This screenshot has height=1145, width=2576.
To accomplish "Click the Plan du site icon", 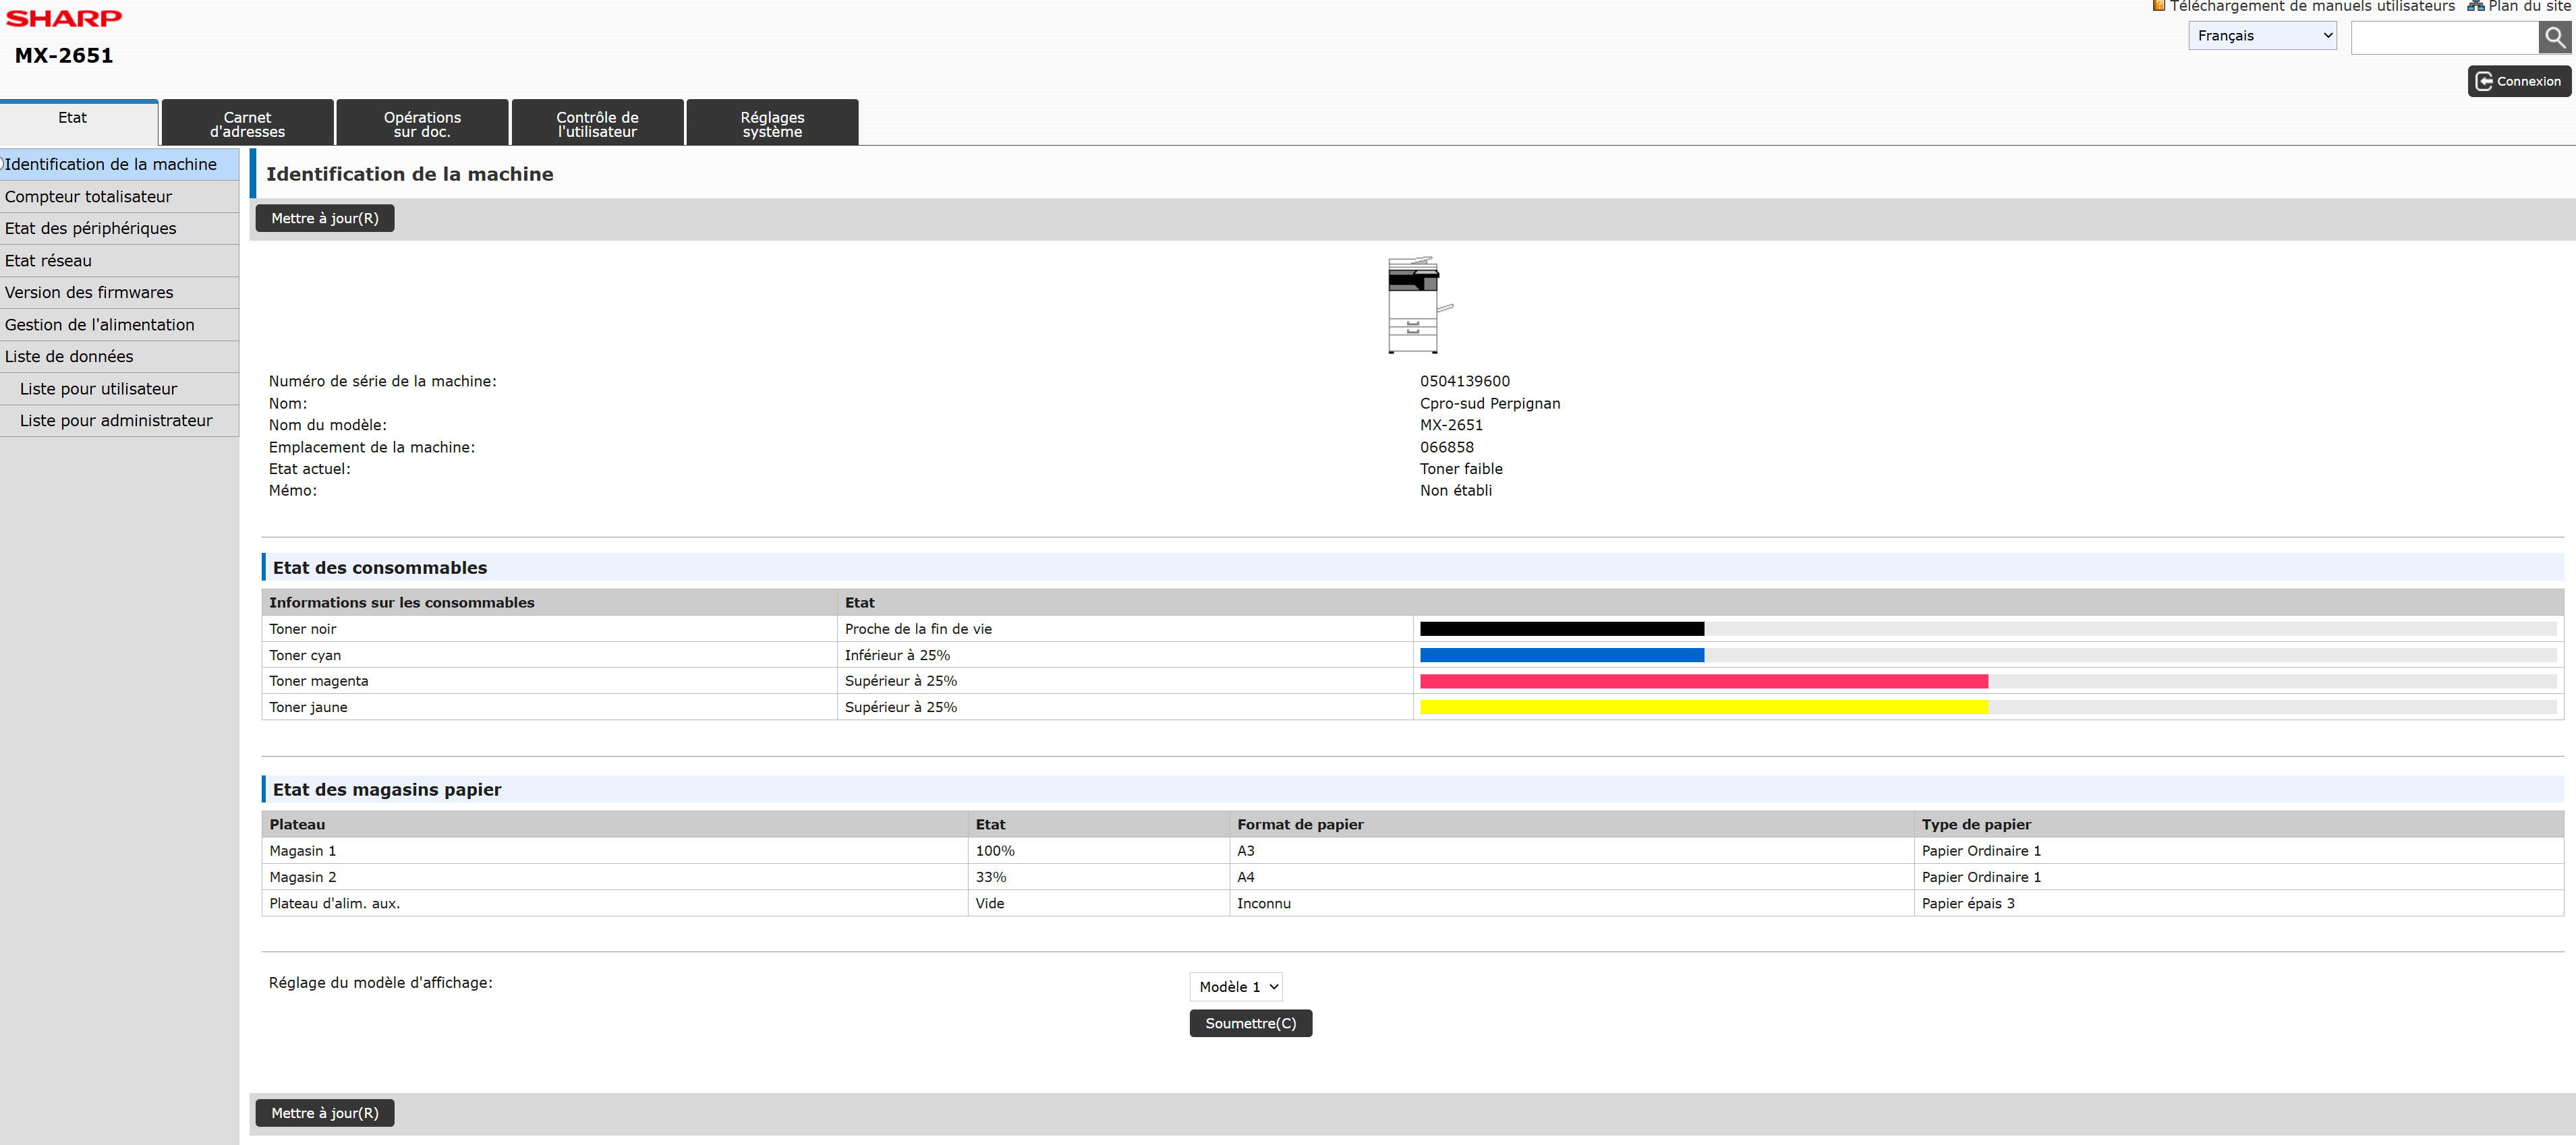I will 2475,6.
